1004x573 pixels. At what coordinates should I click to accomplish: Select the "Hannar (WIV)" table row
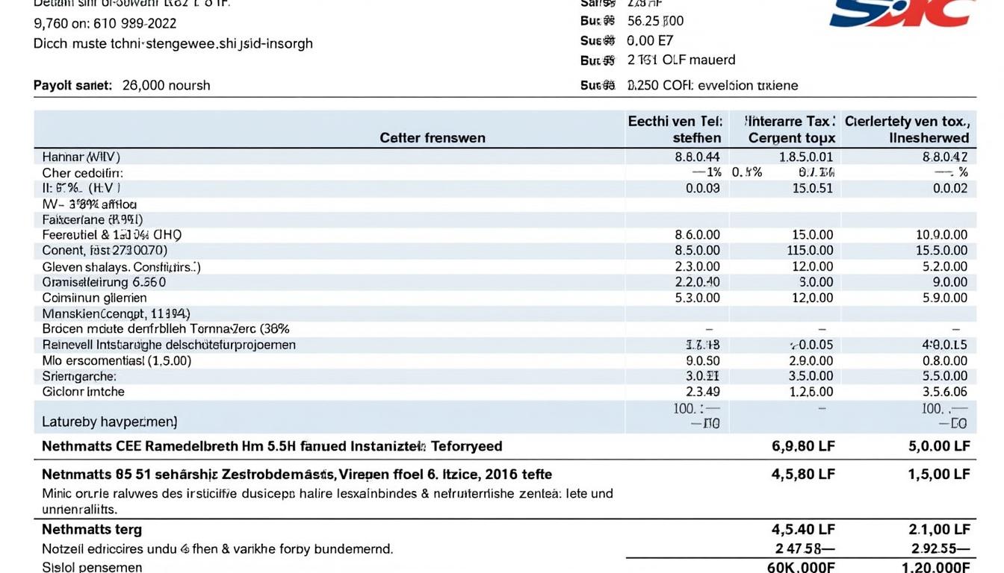[x=77, y=156]
